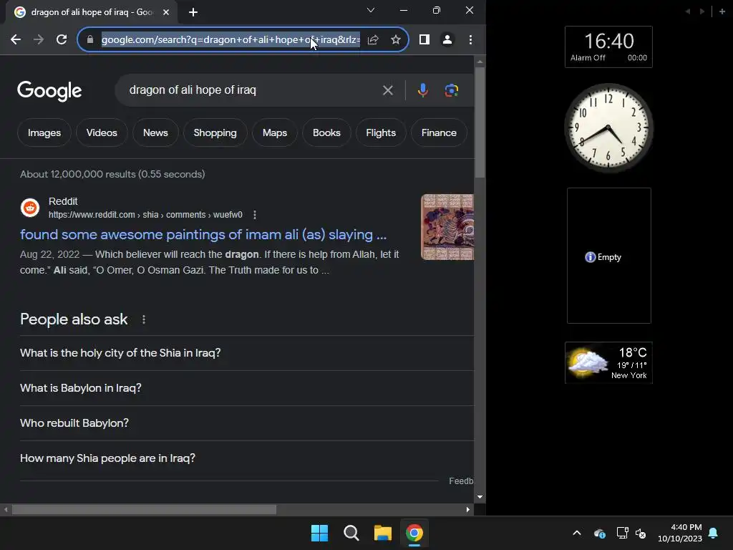
Task: Click scroll right arrow on horizontal scrollbar
Action: coord(468,510)
